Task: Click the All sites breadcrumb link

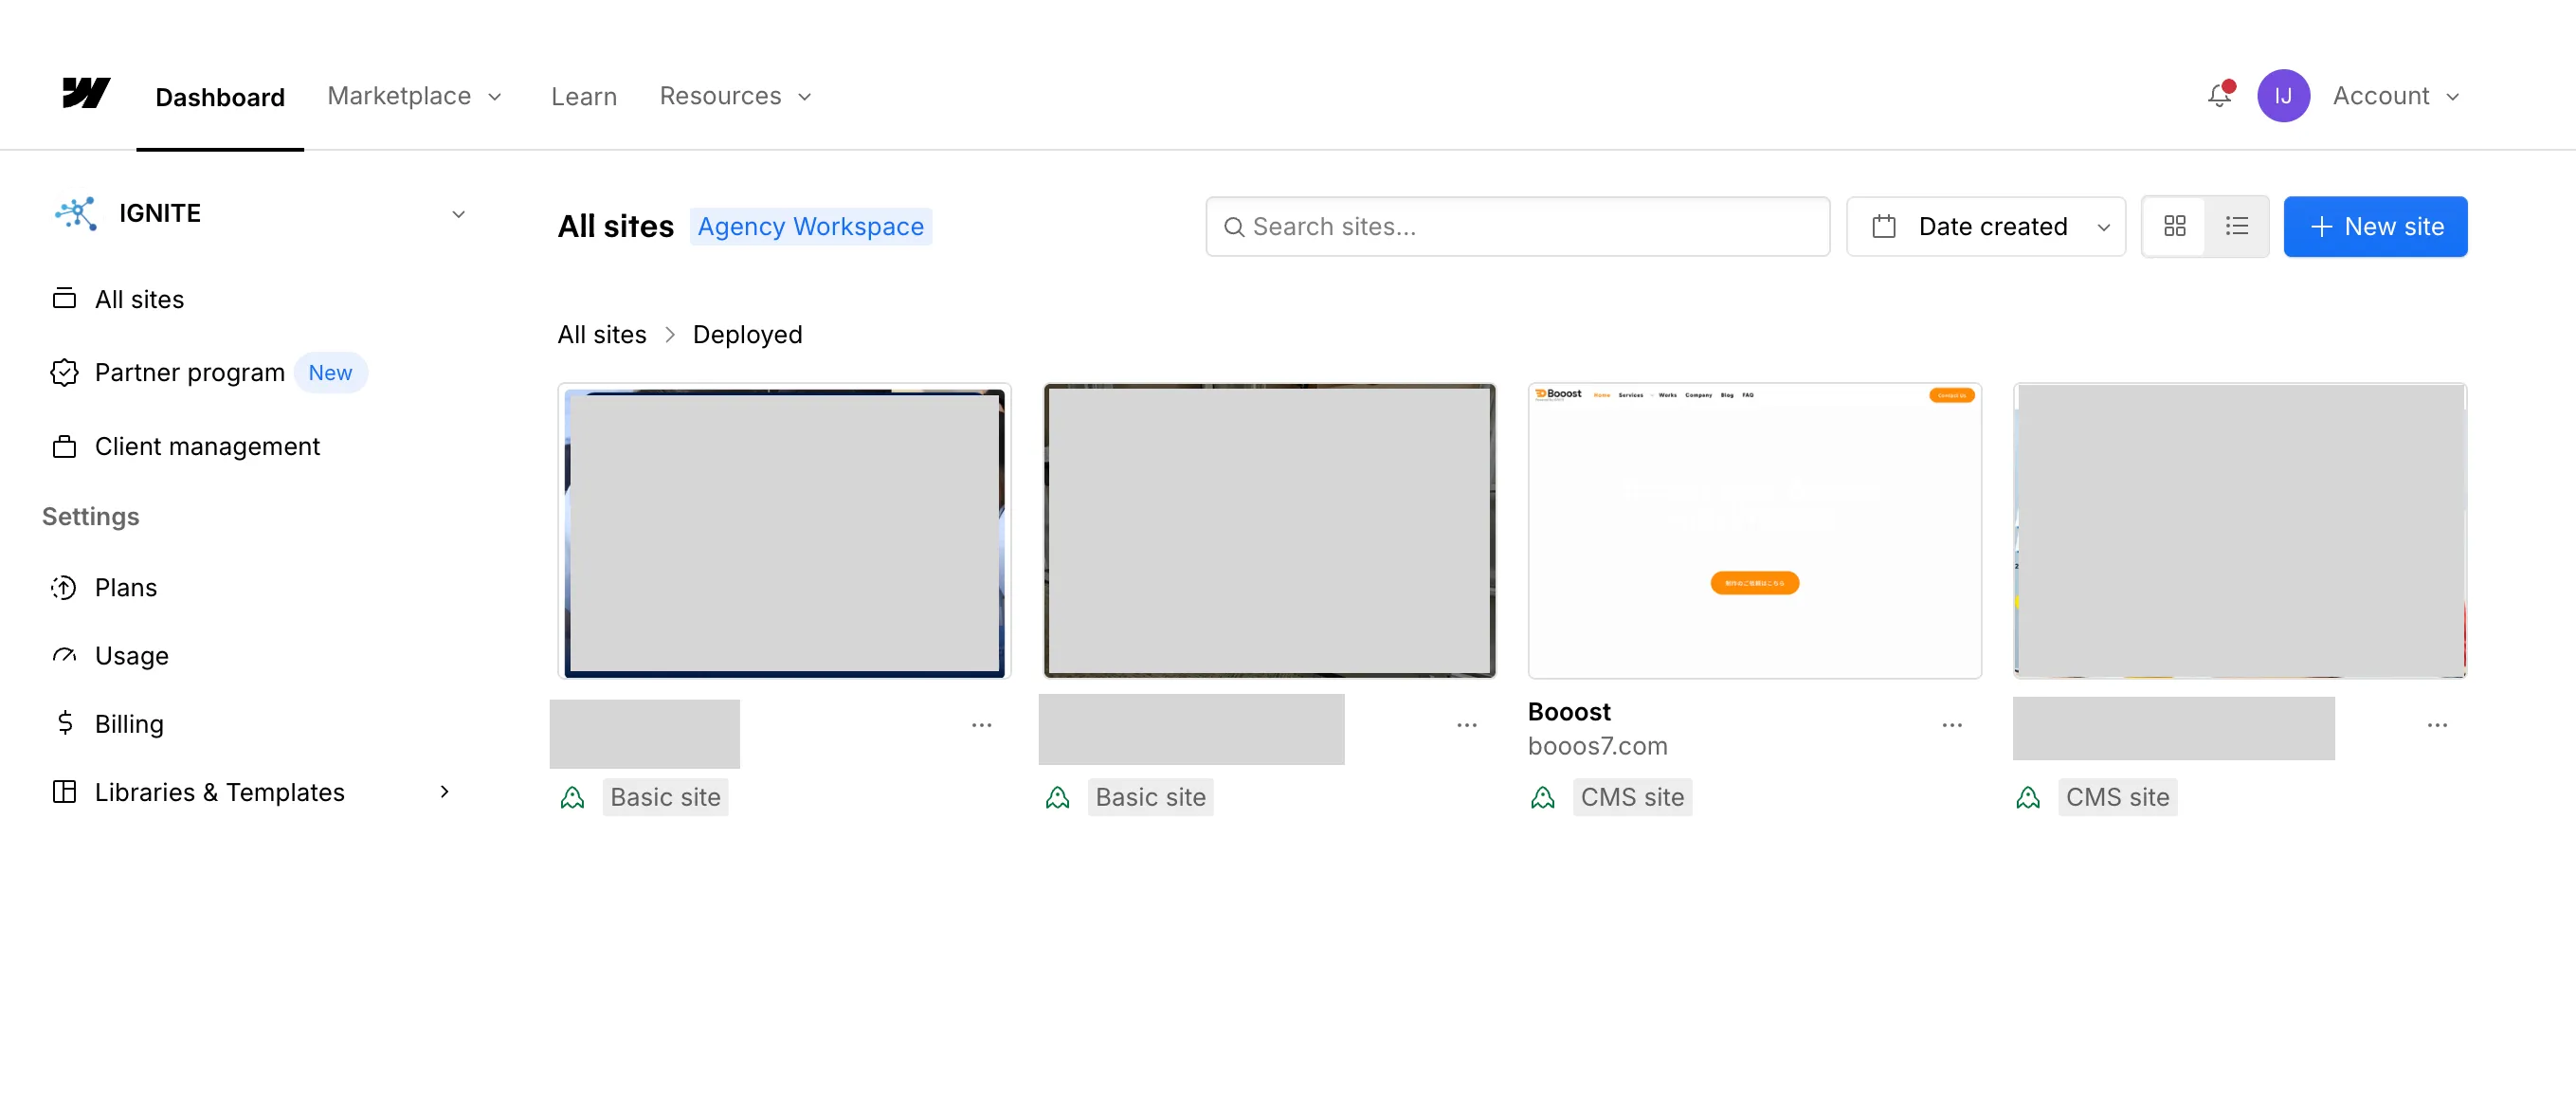Action: [x=602, y=334]
